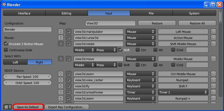The image size is (224, 111).
Task: Switch to the Editing tab
Action: [x=66, y=13]
